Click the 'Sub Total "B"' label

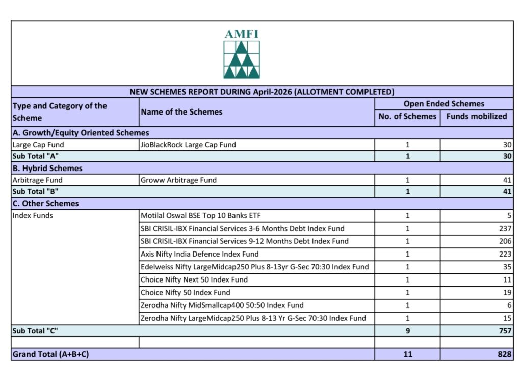[x=35, y=191]
